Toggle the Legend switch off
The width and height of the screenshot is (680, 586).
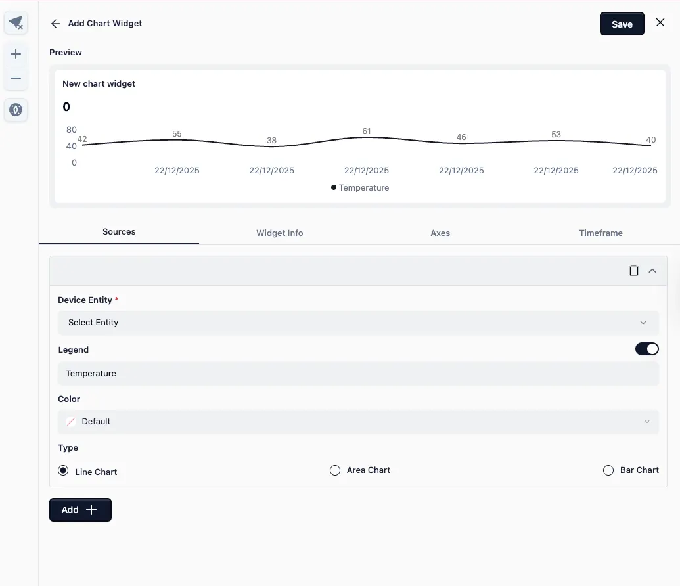(x=646, y=349)
